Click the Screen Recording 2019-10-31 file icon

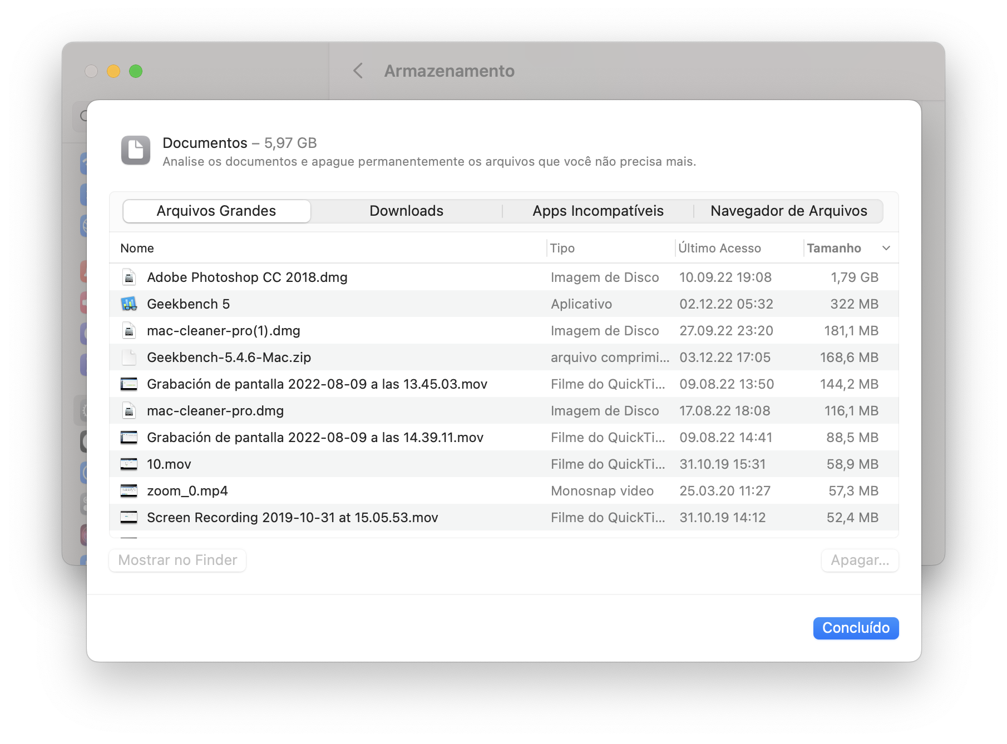tap(129, 517)
